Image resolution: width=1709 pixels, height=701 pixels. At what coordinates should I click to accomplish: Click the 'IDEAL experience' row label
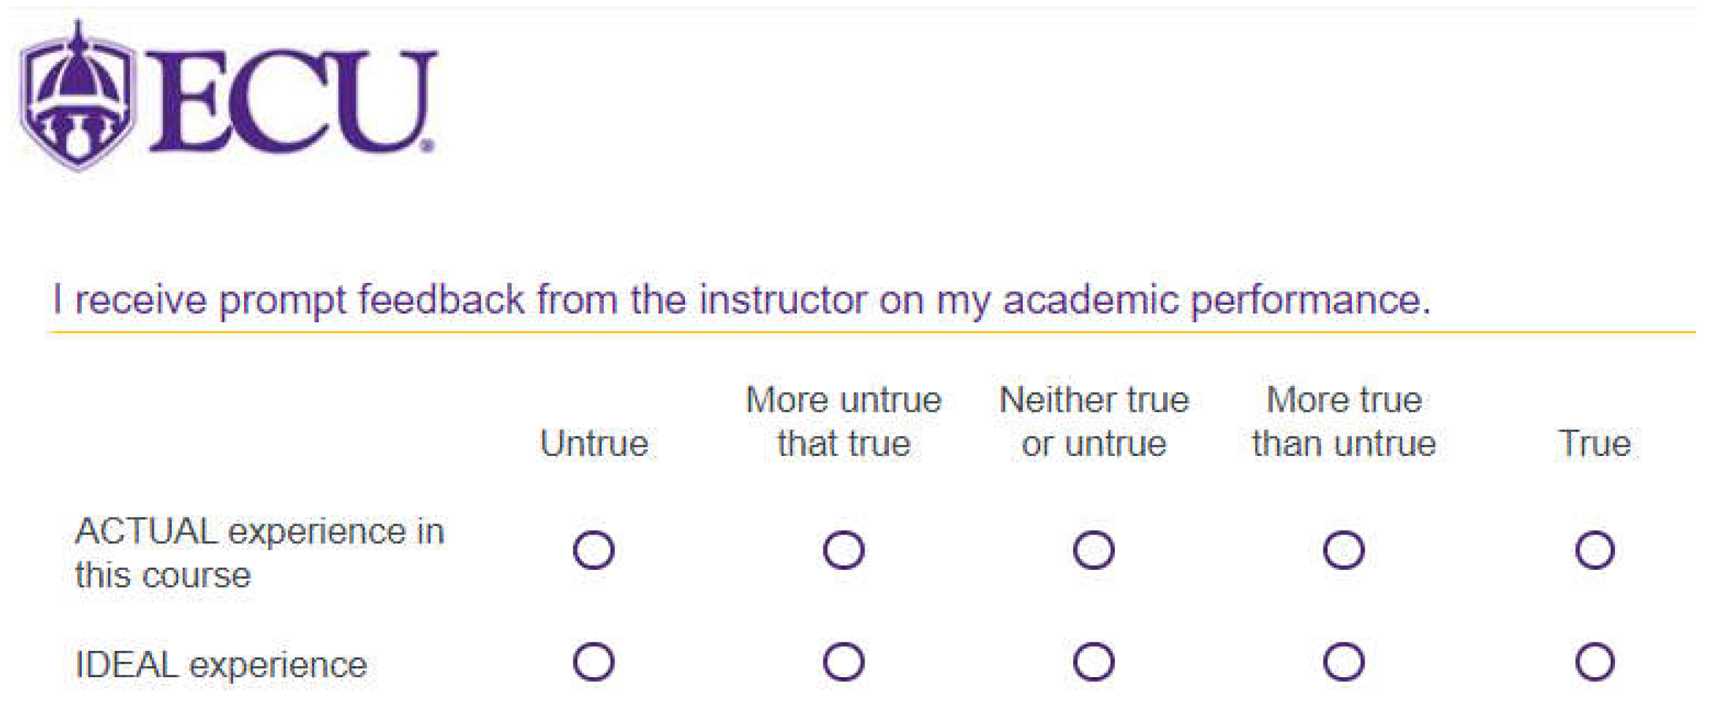coord(221,664)
